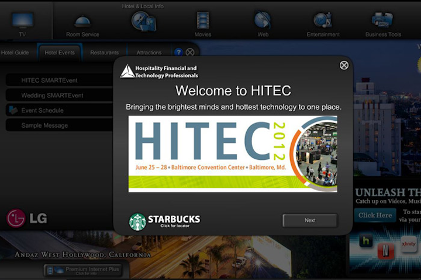Click the Hotel & Local Info label
Screen dimensions: 421x280
(x=143, y=6)
